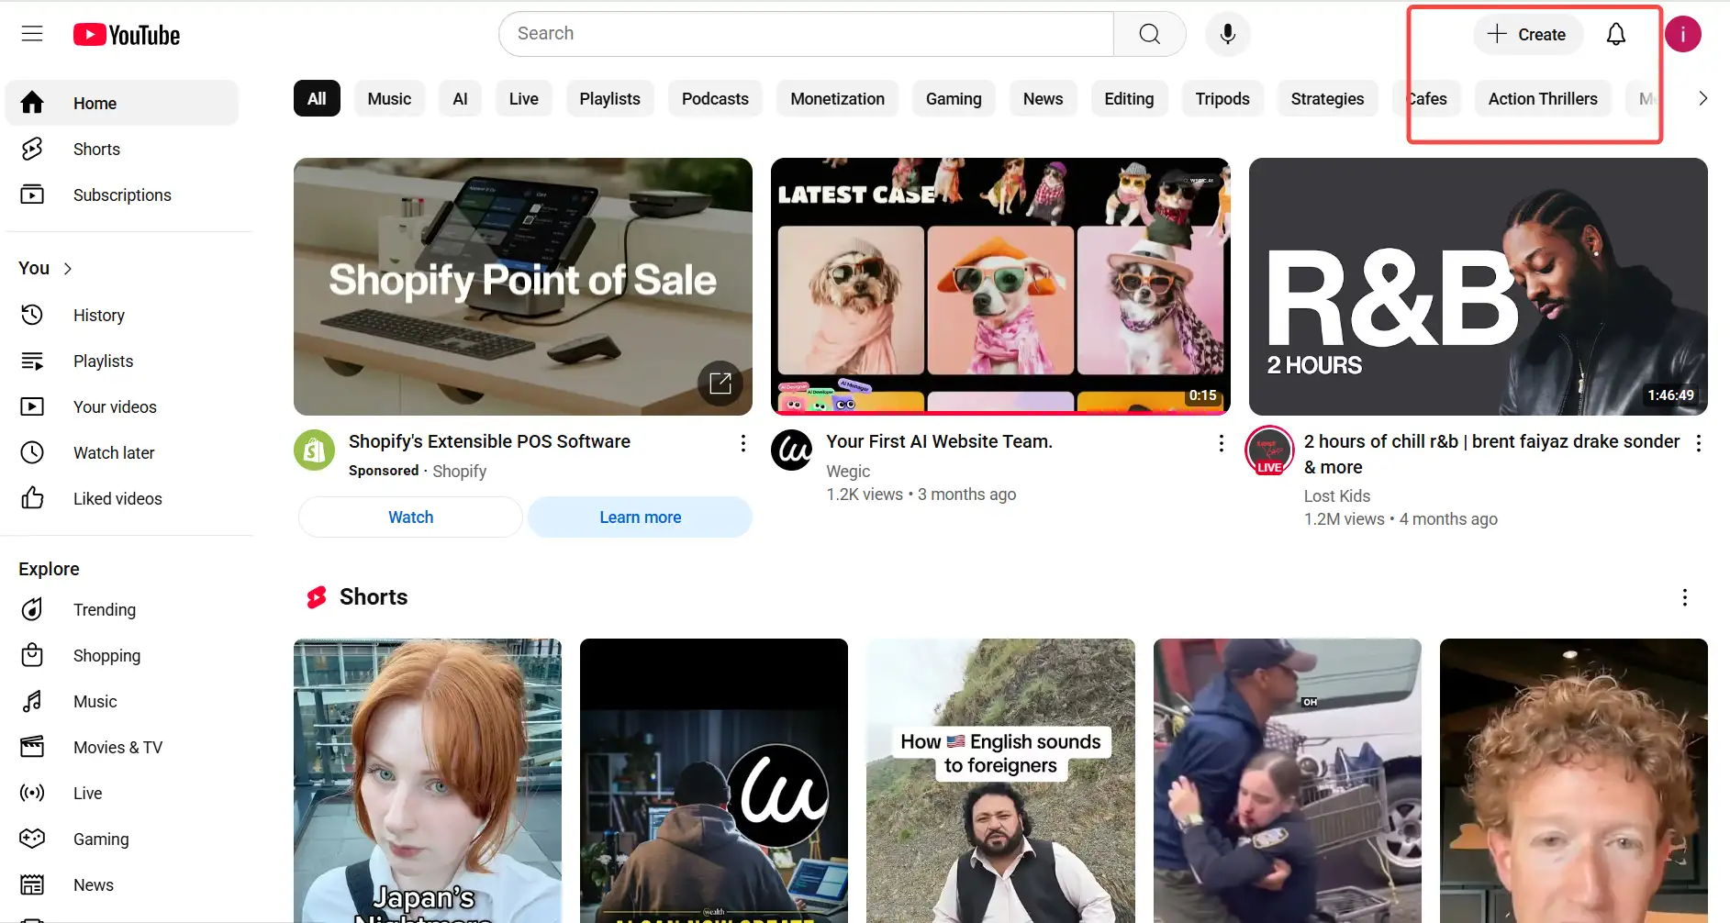Start voice search with microphone icon

(1227, 34)
